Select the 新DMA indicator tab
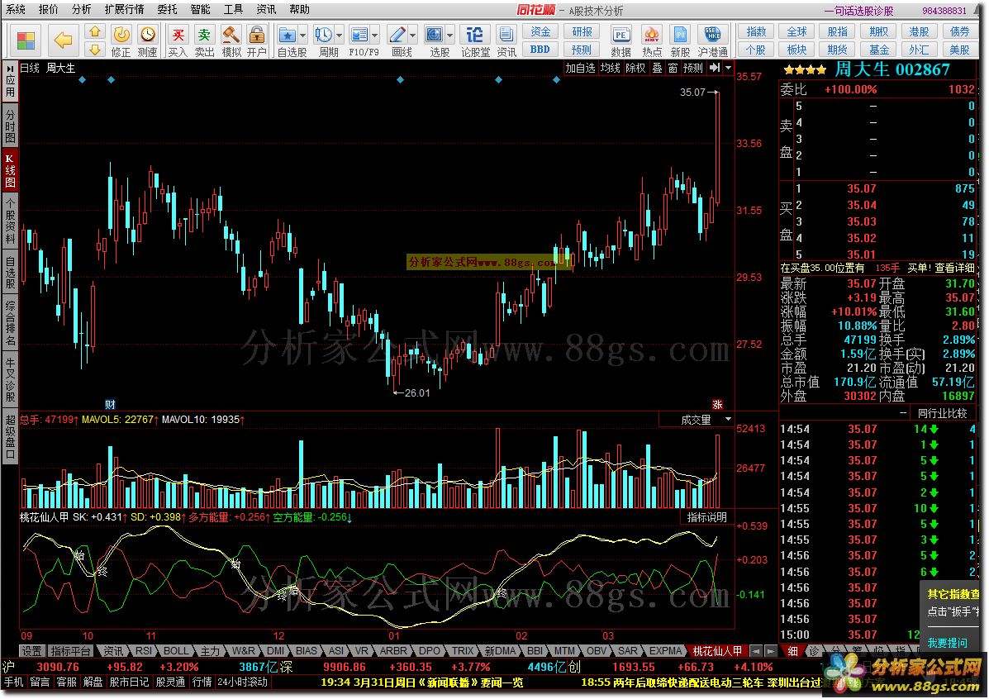The height and width of the screenshot is (699, 989). (499, 651)
